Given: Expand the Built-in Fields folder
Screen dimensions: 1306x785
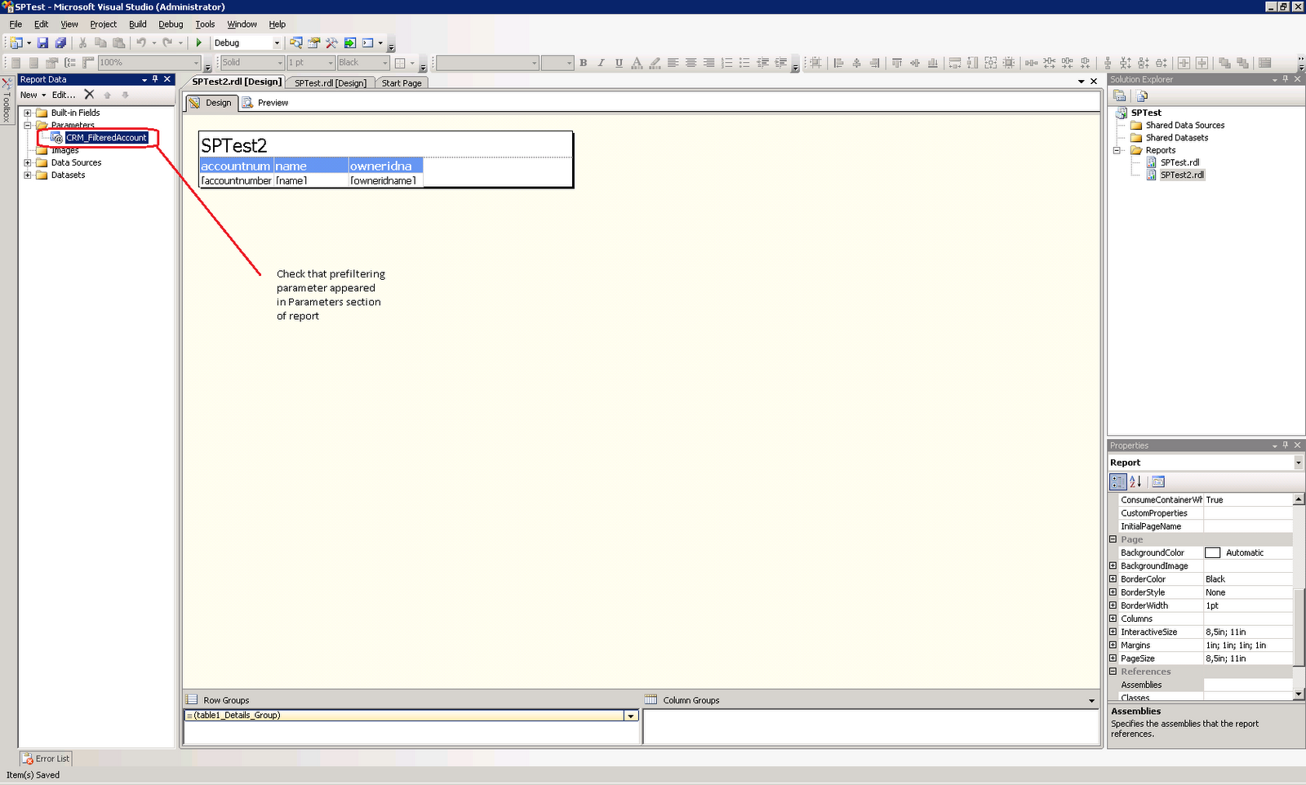Looking at the screenshot, I should tap(28, 113).
